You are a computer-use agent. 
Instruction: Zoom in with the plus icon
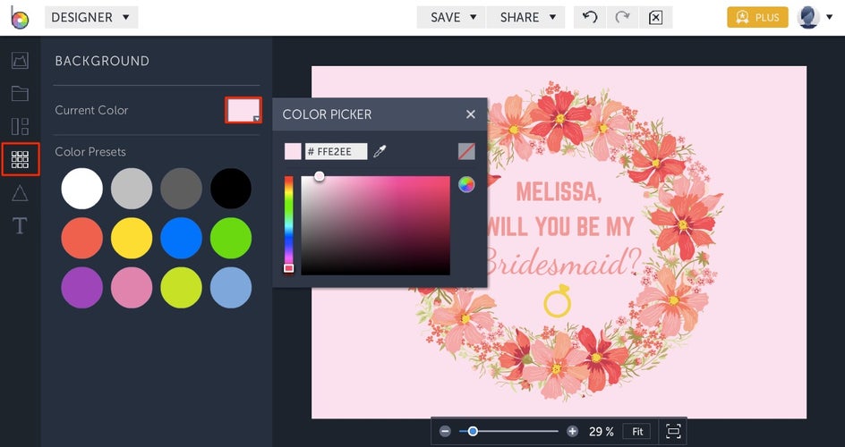pos(572,432)
